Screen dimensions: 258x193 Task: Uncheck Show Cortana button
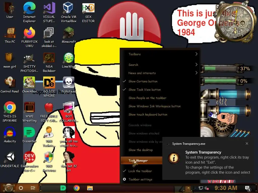click(160, 81)
